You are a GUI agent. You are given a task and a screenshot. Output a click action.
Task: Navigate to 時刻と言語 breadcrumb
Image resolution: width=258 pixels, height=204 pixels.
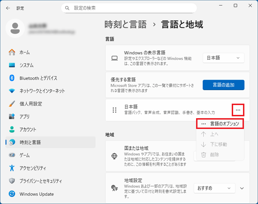pyautogui.click(x=126, y=24)
